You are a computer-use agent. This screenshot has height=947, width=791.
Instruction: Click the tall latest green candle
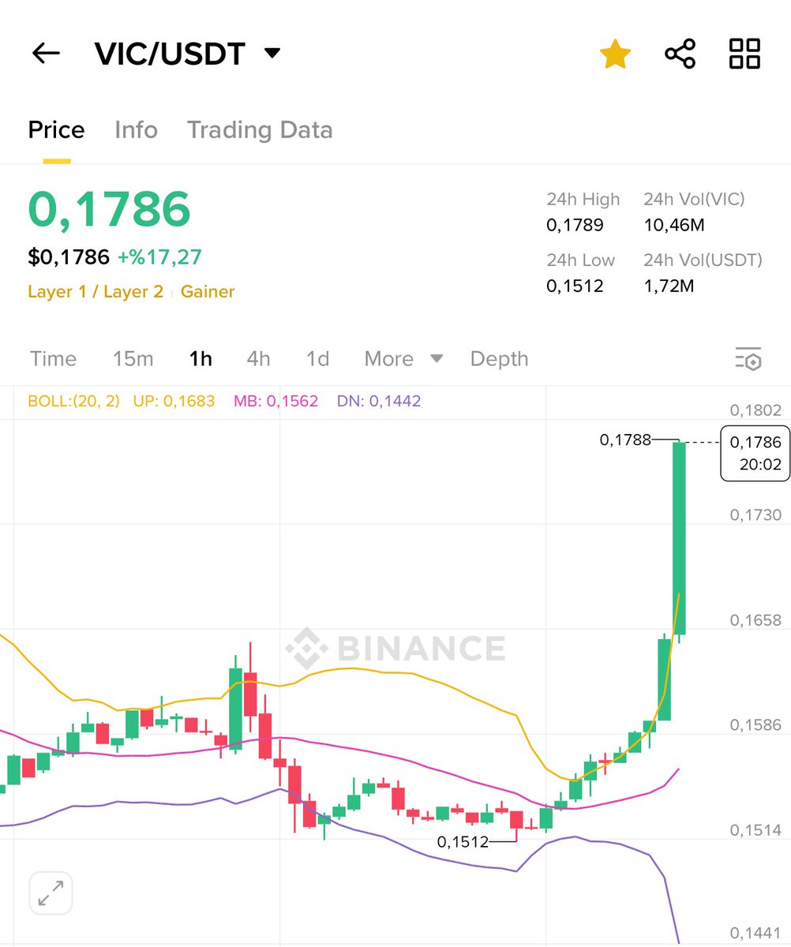tap(679, 538)
